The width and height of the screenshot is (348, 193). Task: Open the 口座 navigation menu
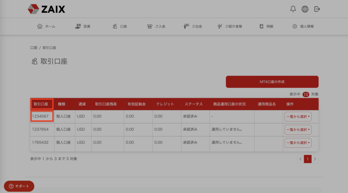point(120,27)
